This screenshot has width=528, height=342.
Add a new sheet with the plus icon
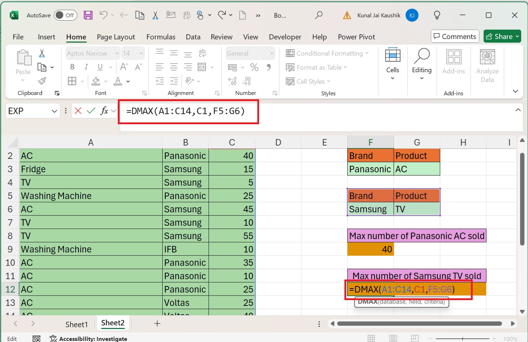(x=157, y=324)
